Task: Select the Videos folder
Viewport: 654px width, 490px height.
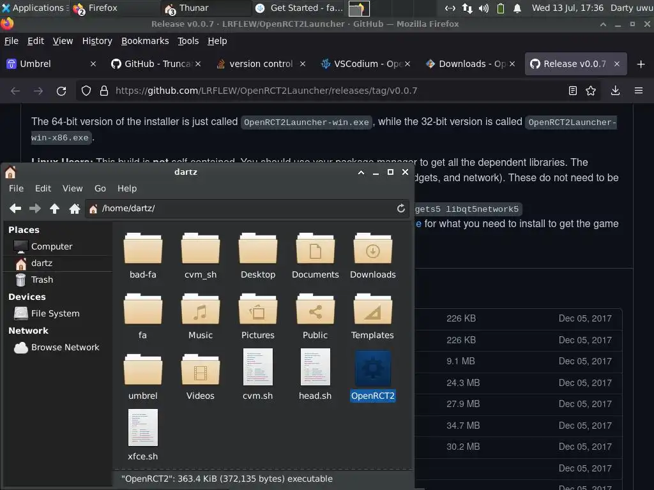Action: point(200,377)
